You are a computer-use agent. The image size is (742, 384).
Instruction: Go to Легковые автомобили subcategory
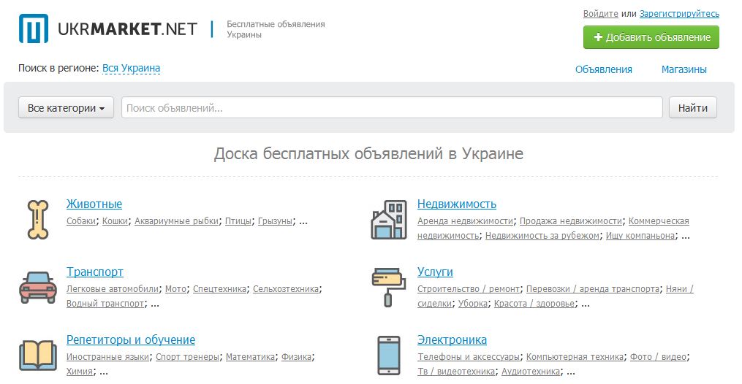click(x=112, y=289)
